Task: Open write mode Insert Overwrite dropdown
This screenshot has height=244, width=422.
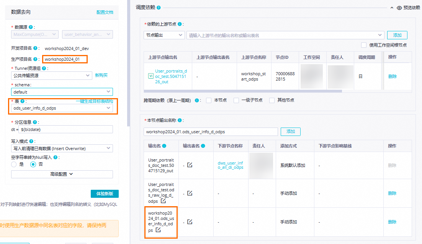Action: (x=62, y=149)
